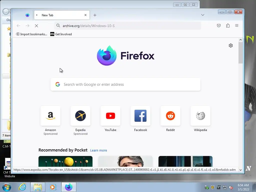The image size is (256, 192).
Task: Open the planets Pocket story thumbnail
Action: click(x=65, y=161)
